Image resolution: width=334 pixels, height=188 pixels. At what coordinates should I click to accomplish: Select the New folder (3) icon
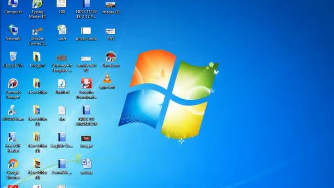[37, 142]
